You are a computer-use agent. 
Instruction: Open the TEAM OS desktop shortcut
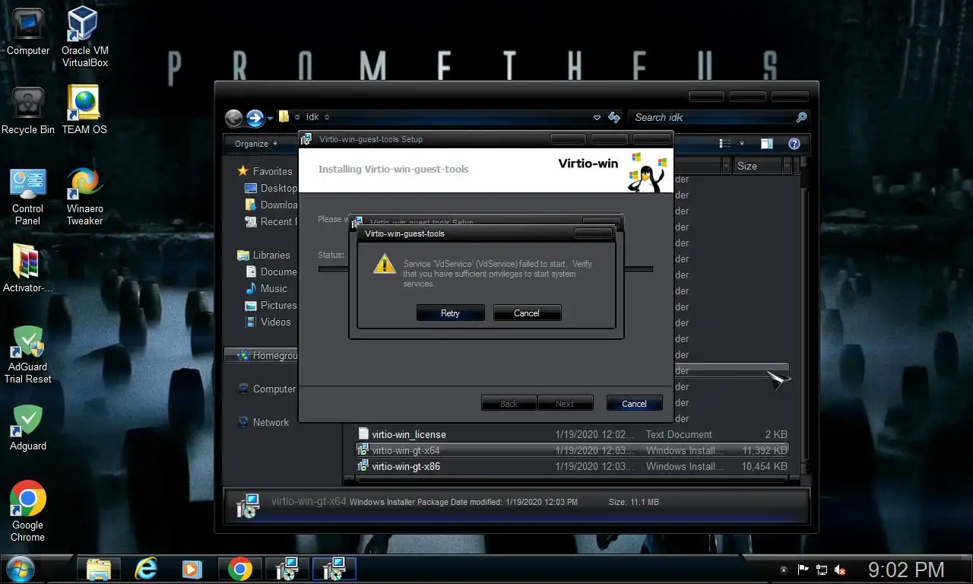pyautogui.click(x=84, y=110)
